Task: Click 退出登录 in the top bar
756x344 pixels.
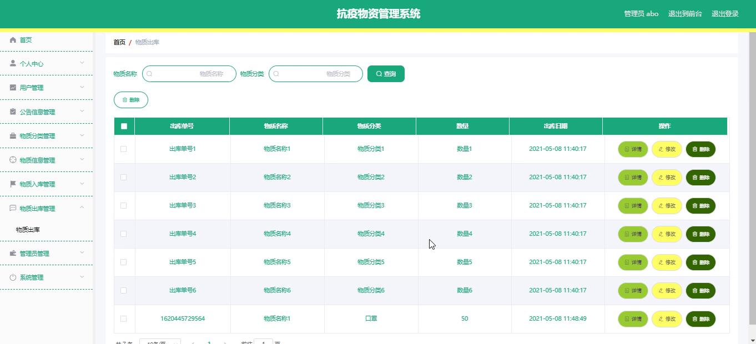Action: coord(724,14)
